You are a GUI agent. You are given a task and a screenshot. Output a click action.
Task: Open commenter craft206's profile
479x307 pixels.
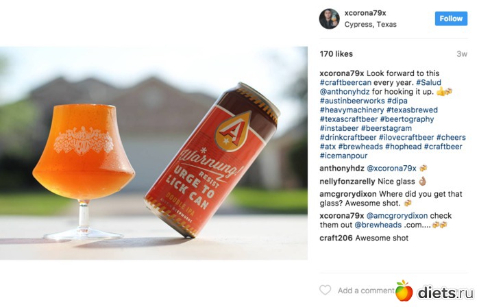pos(336,238)
